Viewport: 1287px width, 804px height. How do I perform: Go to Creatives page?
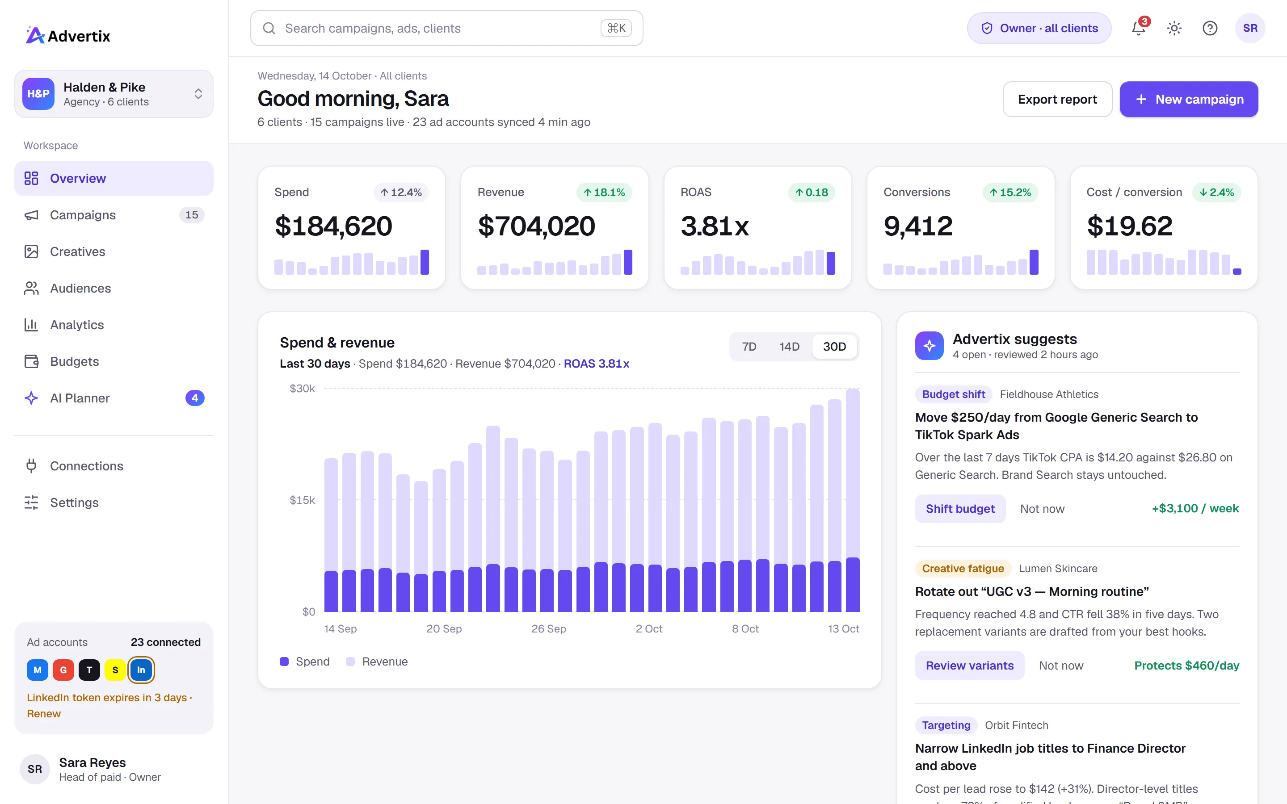114,251
